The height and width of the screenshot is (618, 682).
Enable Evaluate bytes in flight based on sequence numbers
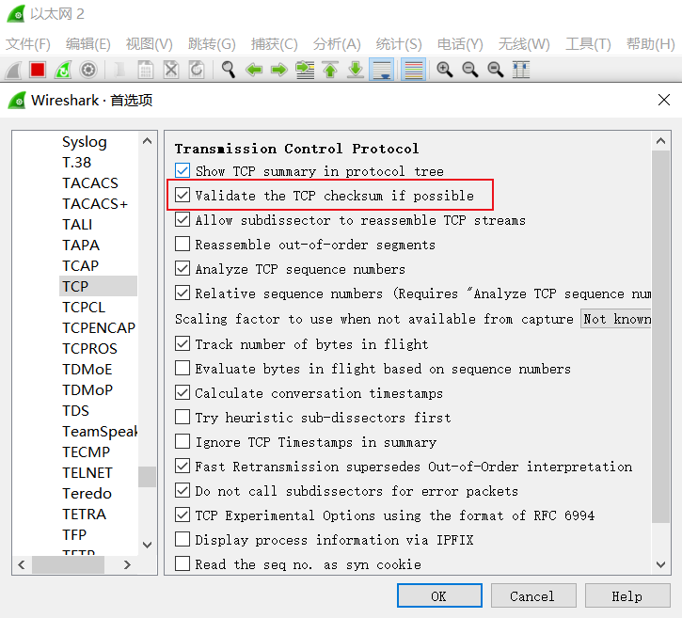click(x=182, y=368)
